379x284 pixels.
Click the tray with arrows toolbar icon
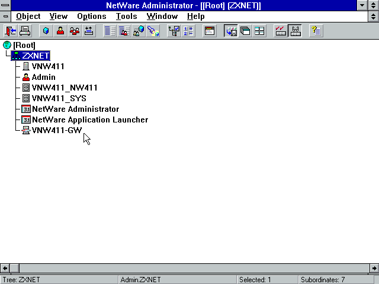click(x=89, y=31)
